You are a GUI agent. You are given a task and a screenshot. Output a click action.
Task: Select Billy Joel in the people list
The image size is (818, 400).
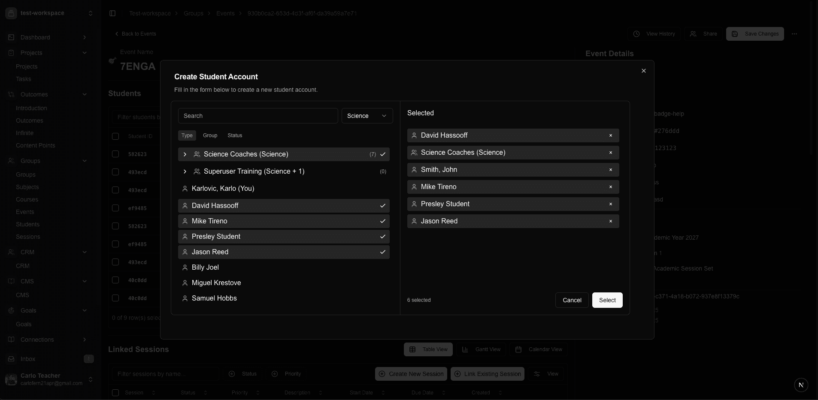(283, 268)
